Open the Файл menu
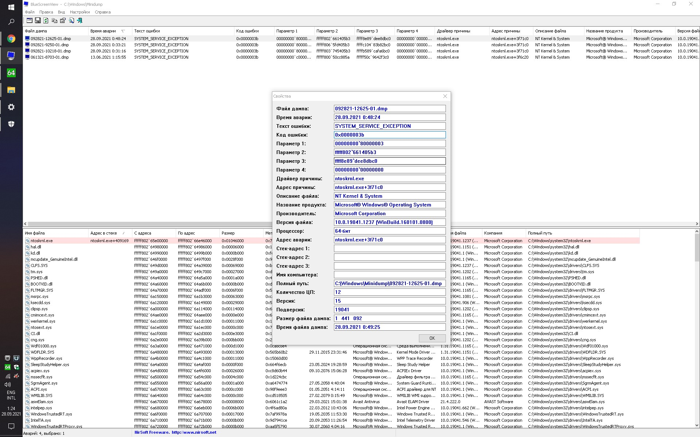 [x=30, y=12]
